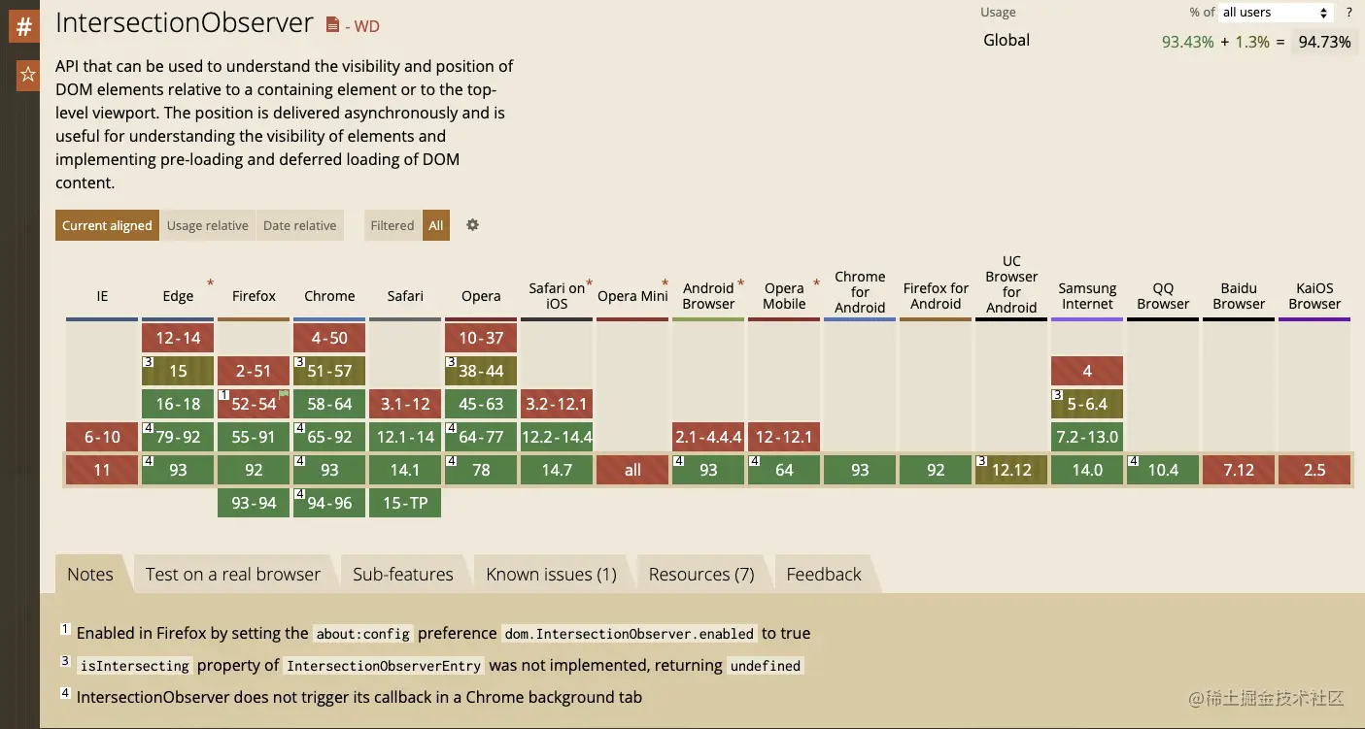
Task: Select Opera Mini 'all' cell
Action: pos(632,470)
